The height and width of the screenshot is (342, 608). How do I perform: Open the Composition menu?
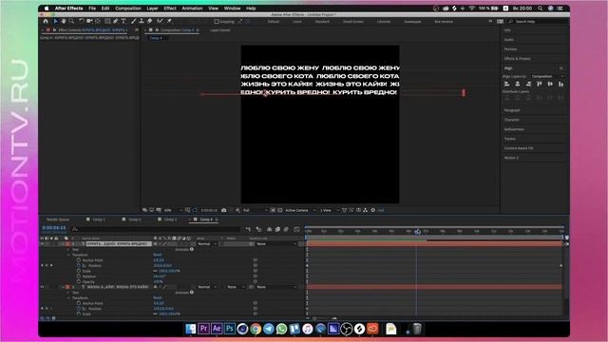pyautogui.click(x=128, y=9)
